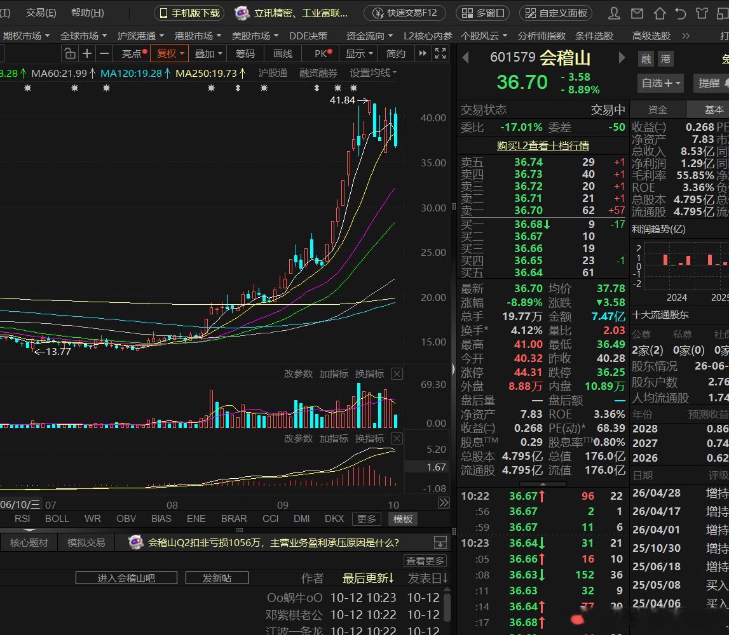Click 进入会稽山吧 button

(126, 578)
